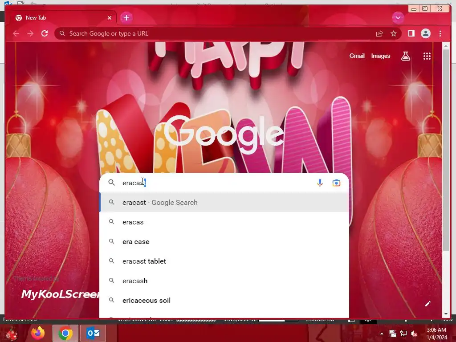This screenshot has height=342, width=456.
Task: Open the muted volume tray icon
Action: point(414,334)
